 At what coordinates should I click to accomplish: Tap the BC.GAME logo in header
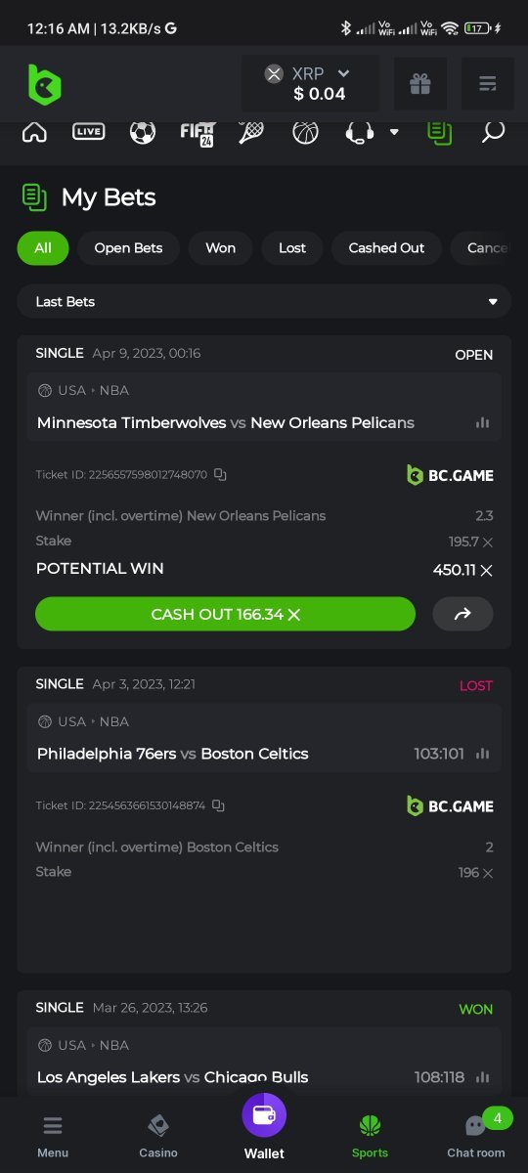click(44, 84)
